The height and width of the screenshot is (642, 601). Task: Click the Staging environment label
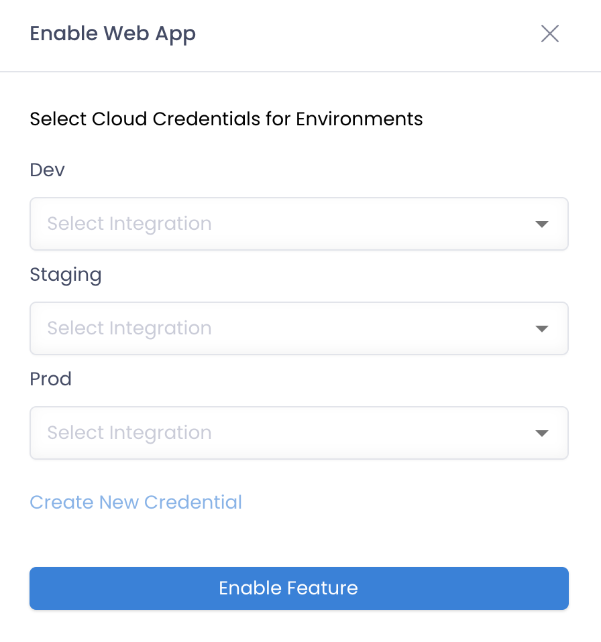(66, 275)
